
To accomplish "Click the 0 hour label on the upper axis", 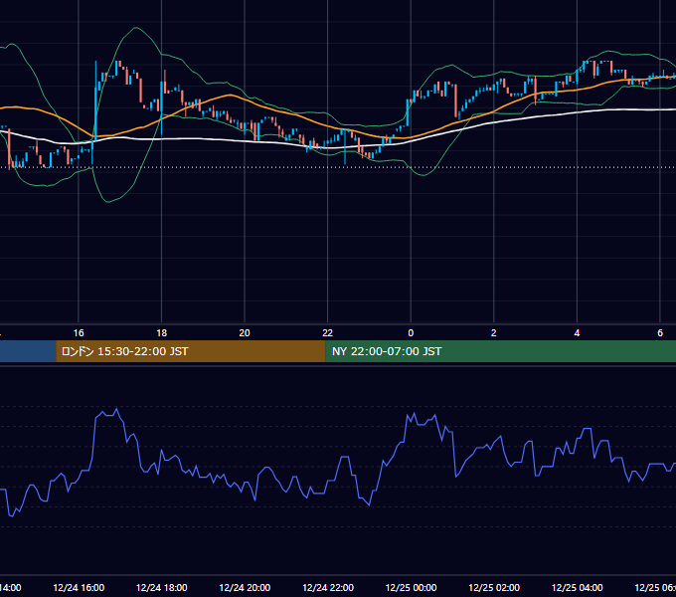I will point(411,333).
